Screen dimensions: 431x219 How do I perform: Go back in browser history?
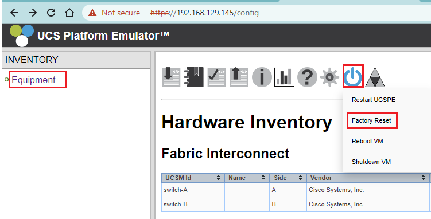point(14,13)
